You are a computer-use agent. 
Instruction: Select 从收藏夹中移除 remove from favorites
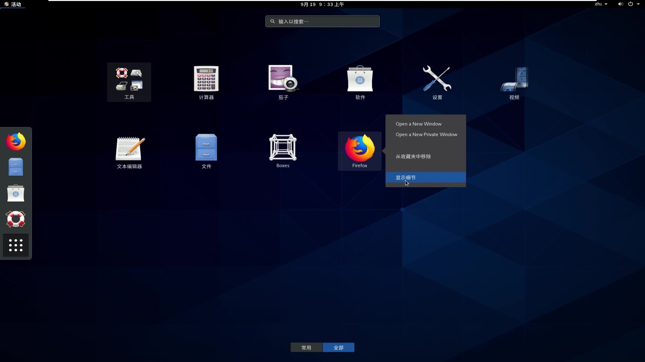coord(426,157)
